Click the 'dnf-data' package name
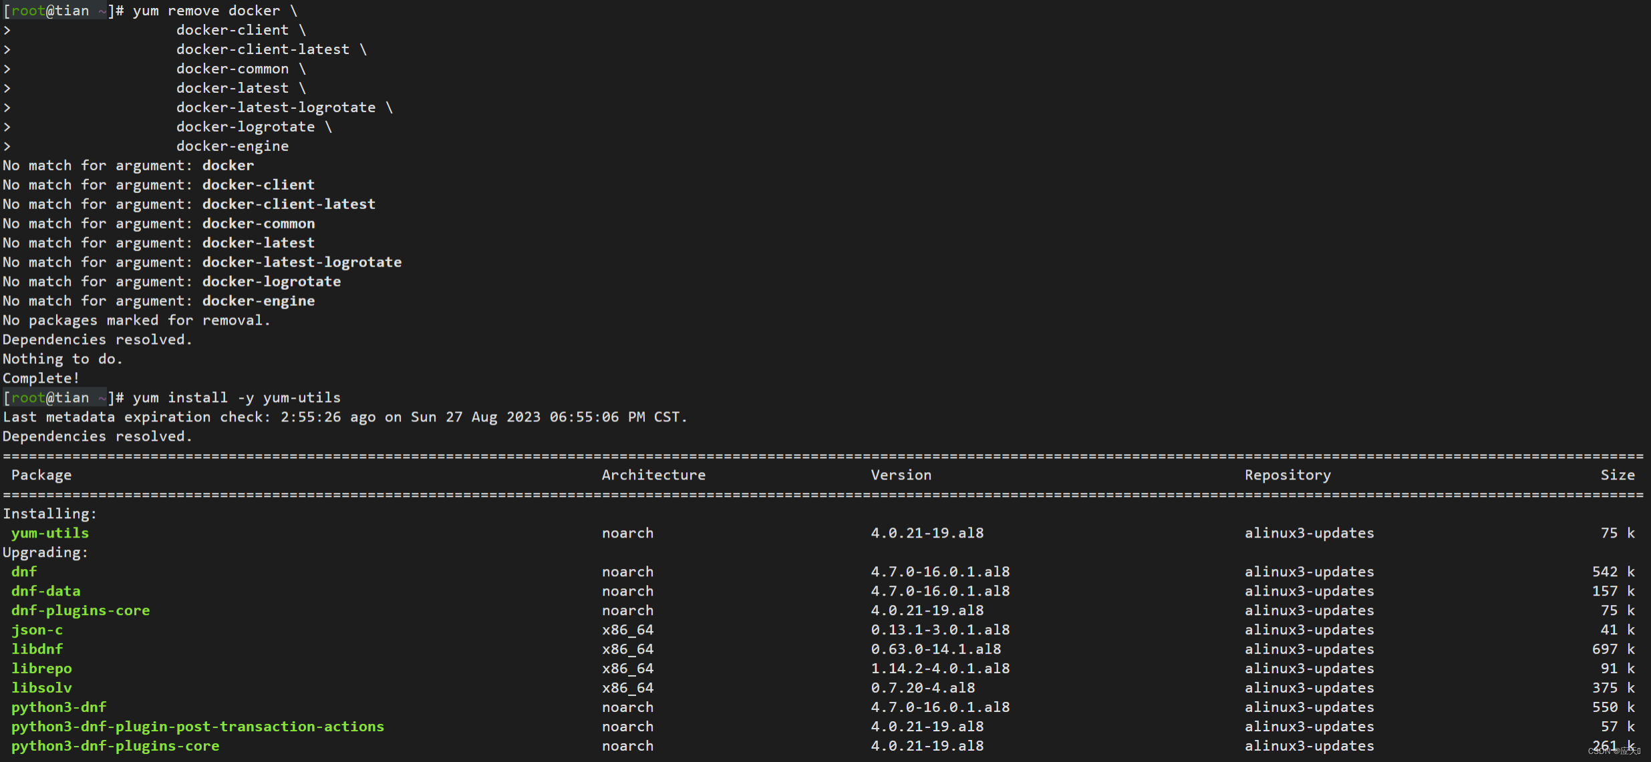 pyautogui.click(x=45, y=592)
